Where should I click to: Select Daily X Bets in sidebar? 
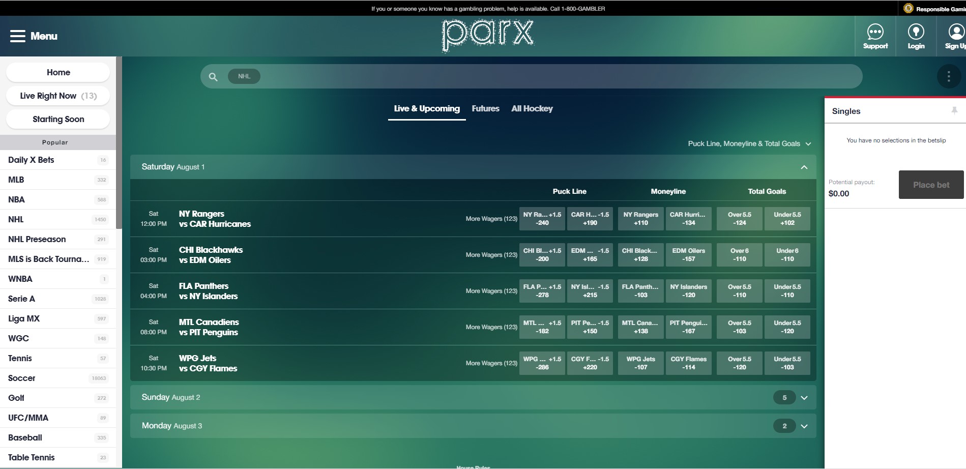pyautogui.click(x=58, y=160)
